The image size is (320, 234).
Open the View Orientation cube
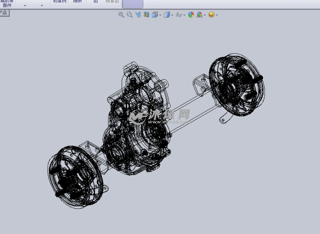[155, 15]
